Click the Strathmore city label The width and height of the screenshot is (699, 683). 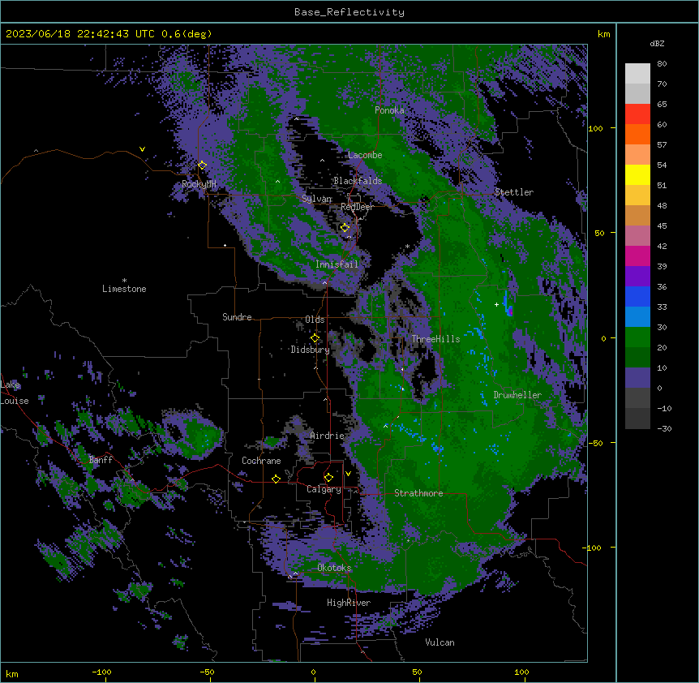418,493
